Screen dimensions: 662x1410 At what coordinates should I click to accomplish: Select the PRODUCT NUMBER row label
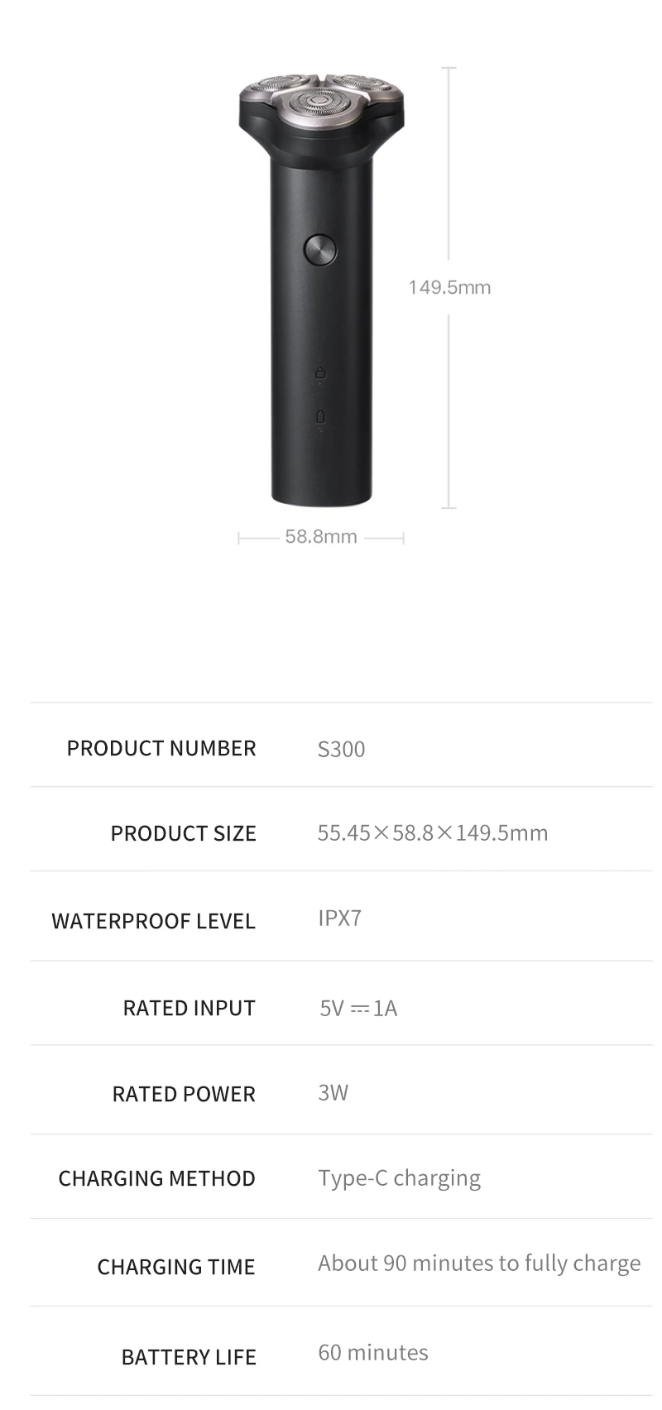tap(161, 748)
